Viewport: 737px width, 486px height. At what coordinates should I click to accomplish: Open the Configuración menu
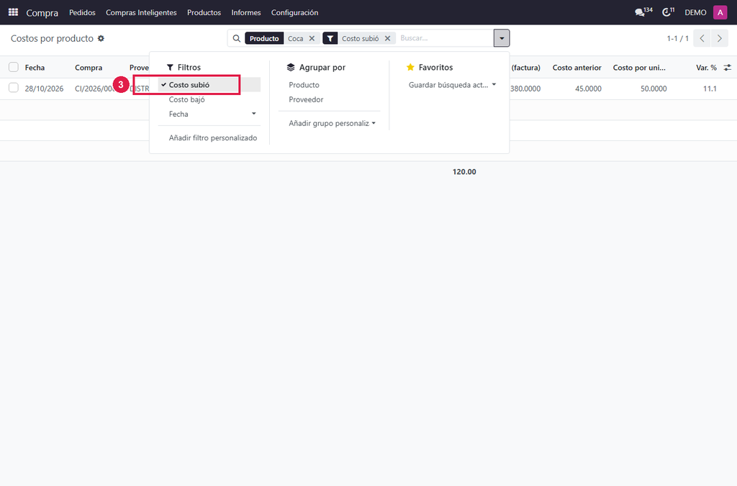pos(294,12)
